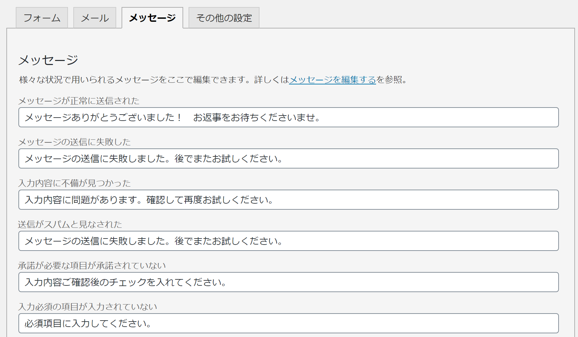Edit the 送信がスパムと見なされた field
Screen dimensions: 578x337
pos(289,241)
